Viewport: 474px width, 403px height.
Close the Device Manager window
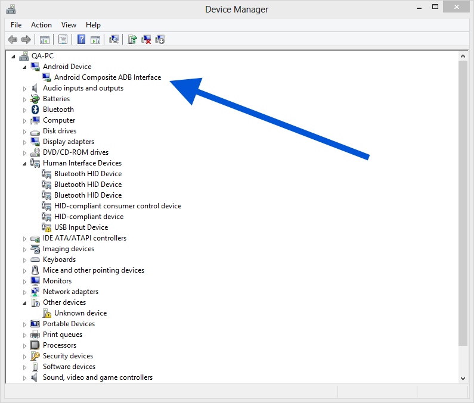point(457,7)
